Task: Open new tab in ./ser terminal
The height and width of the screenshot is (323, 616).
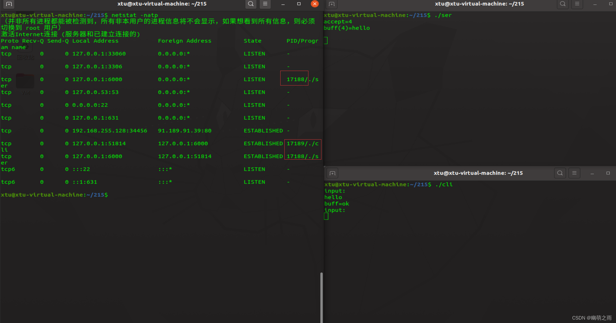Action: point(332,4)
